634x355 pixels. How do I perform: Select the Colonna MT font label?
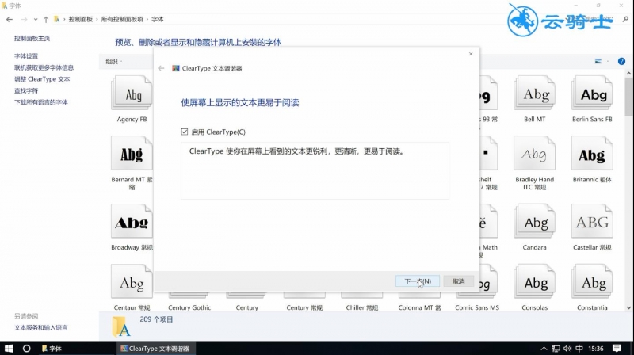pyautogui.click(x=419, y=307)
